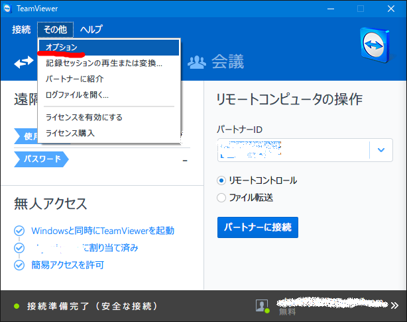Choose ライセンス購入 menu entry
The height and width of the screenshot is (322, 407).
click(109, 134)
